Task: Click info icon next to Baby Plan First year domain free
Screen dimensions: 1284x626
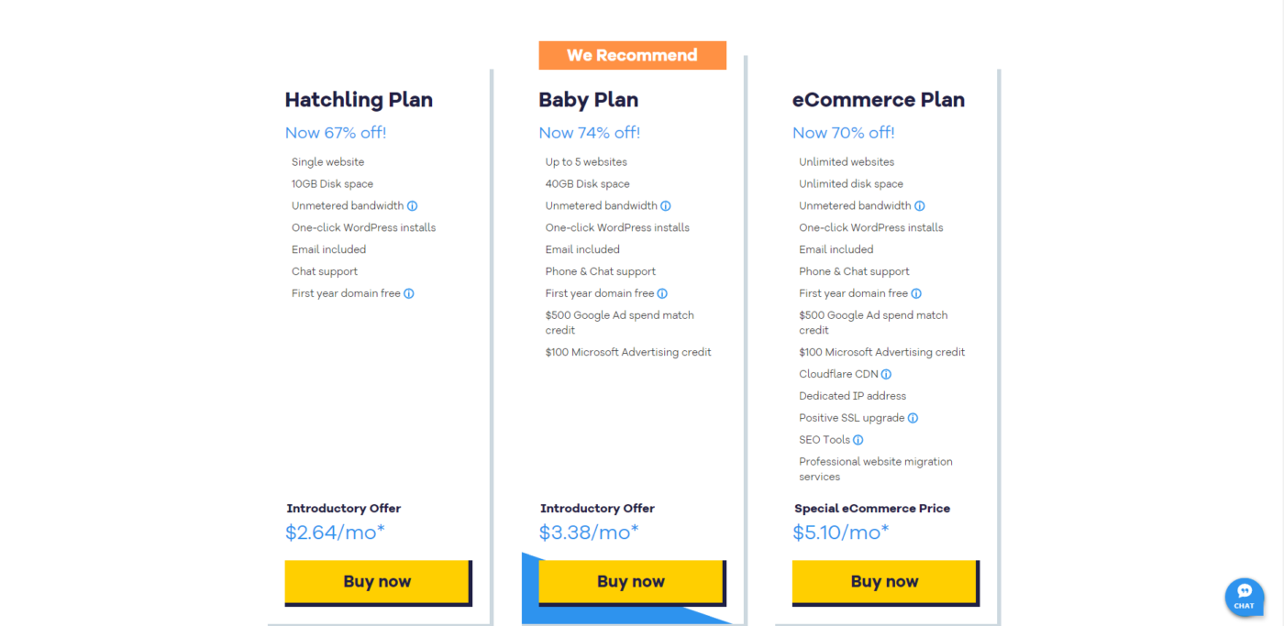Action: point(662,294)
